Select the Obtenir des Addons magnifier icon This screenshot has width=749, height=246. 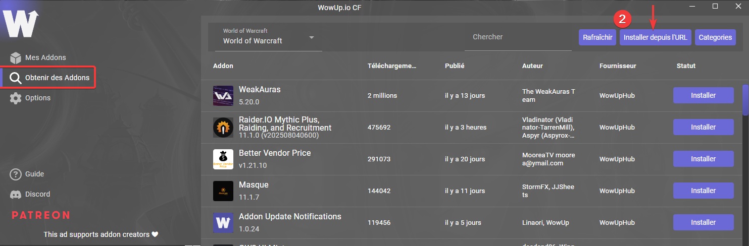click(x=16, y=78)
